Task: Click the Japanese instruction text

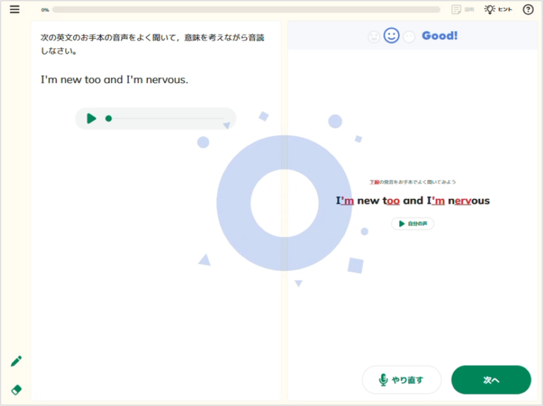Action: (152, 44)
